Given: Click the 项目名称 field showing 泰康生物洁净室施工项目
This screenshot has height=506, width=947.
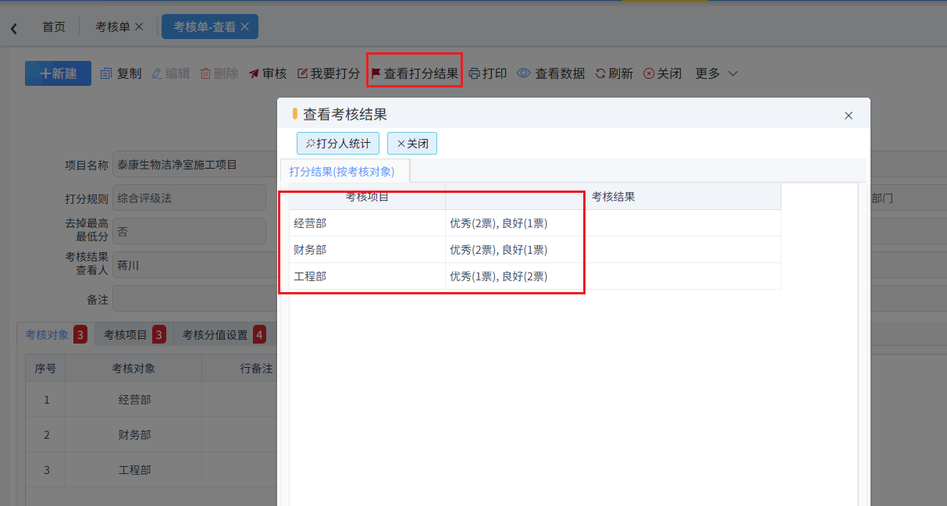Looking at the screenshot, I should tap(194, 165).
